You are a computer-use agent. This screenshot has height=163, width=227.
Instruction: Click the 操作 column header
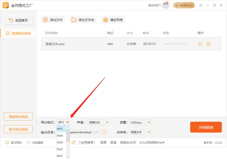[x=200, y=33]
